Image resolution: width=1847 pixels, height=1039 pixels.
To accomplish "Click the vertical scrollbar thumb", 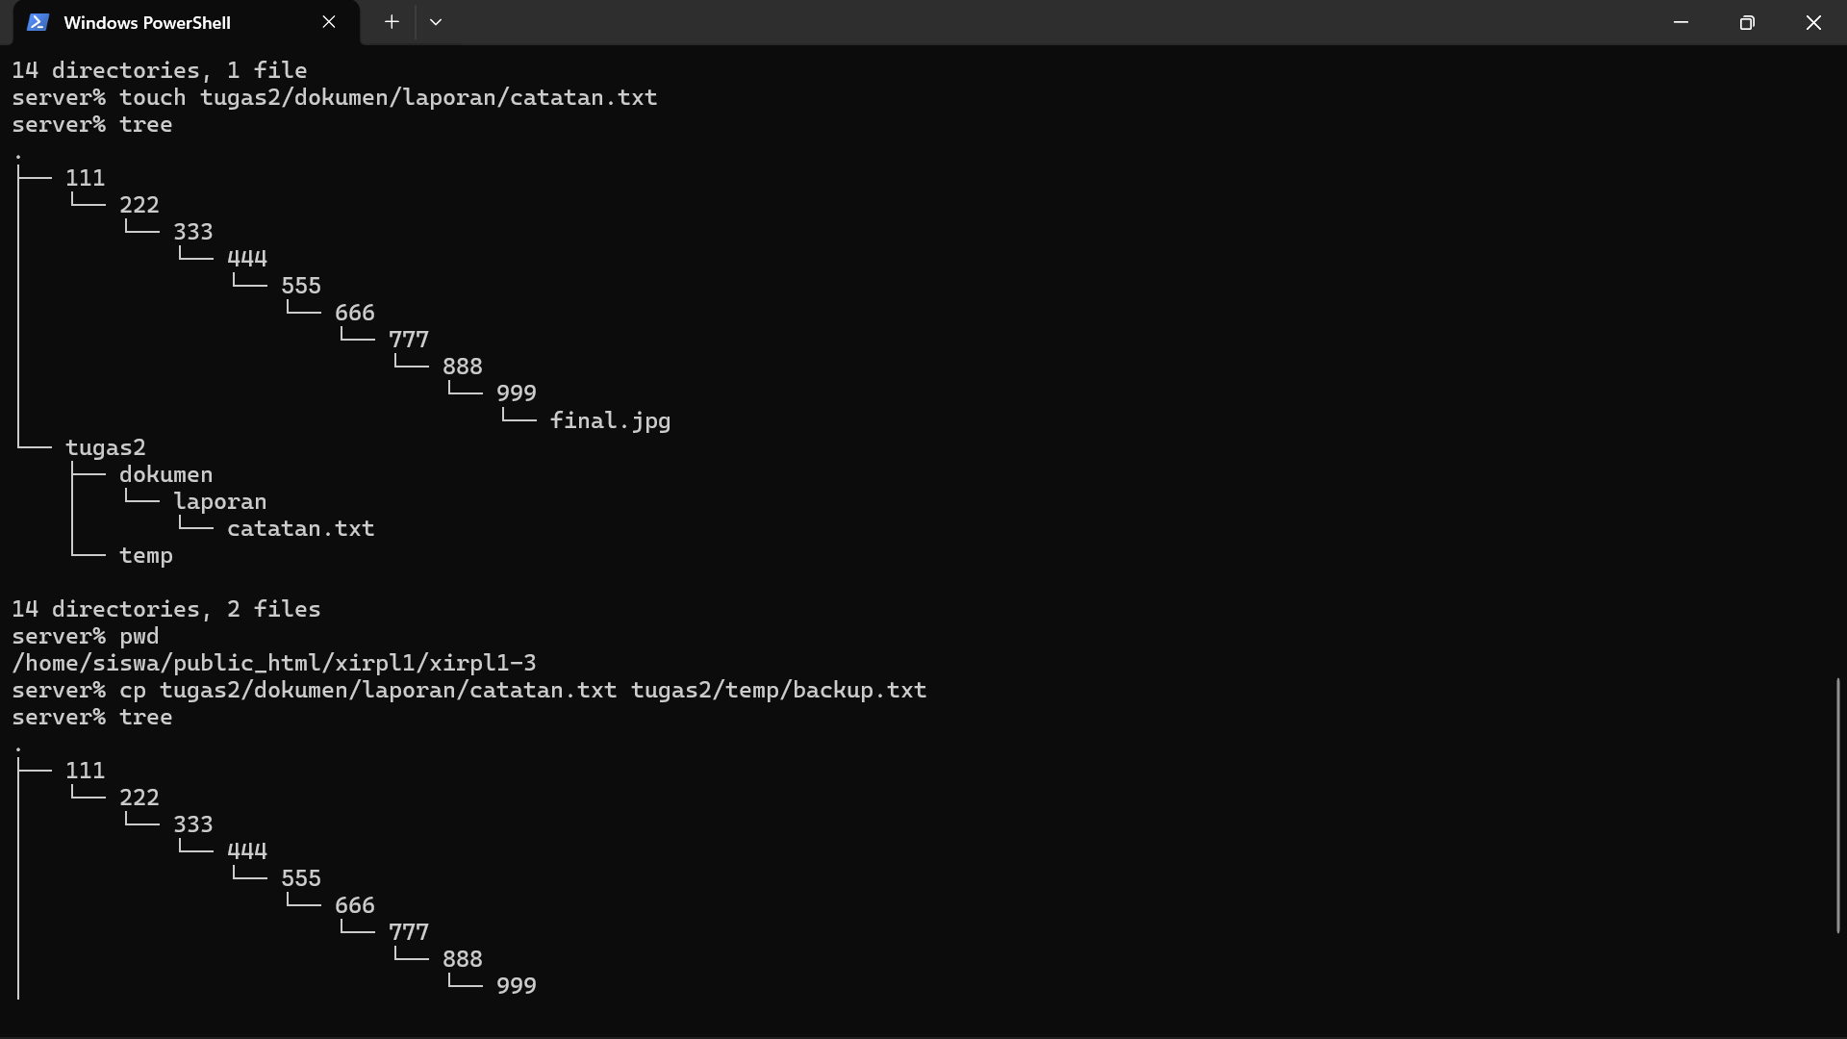I will point(1837,805).
